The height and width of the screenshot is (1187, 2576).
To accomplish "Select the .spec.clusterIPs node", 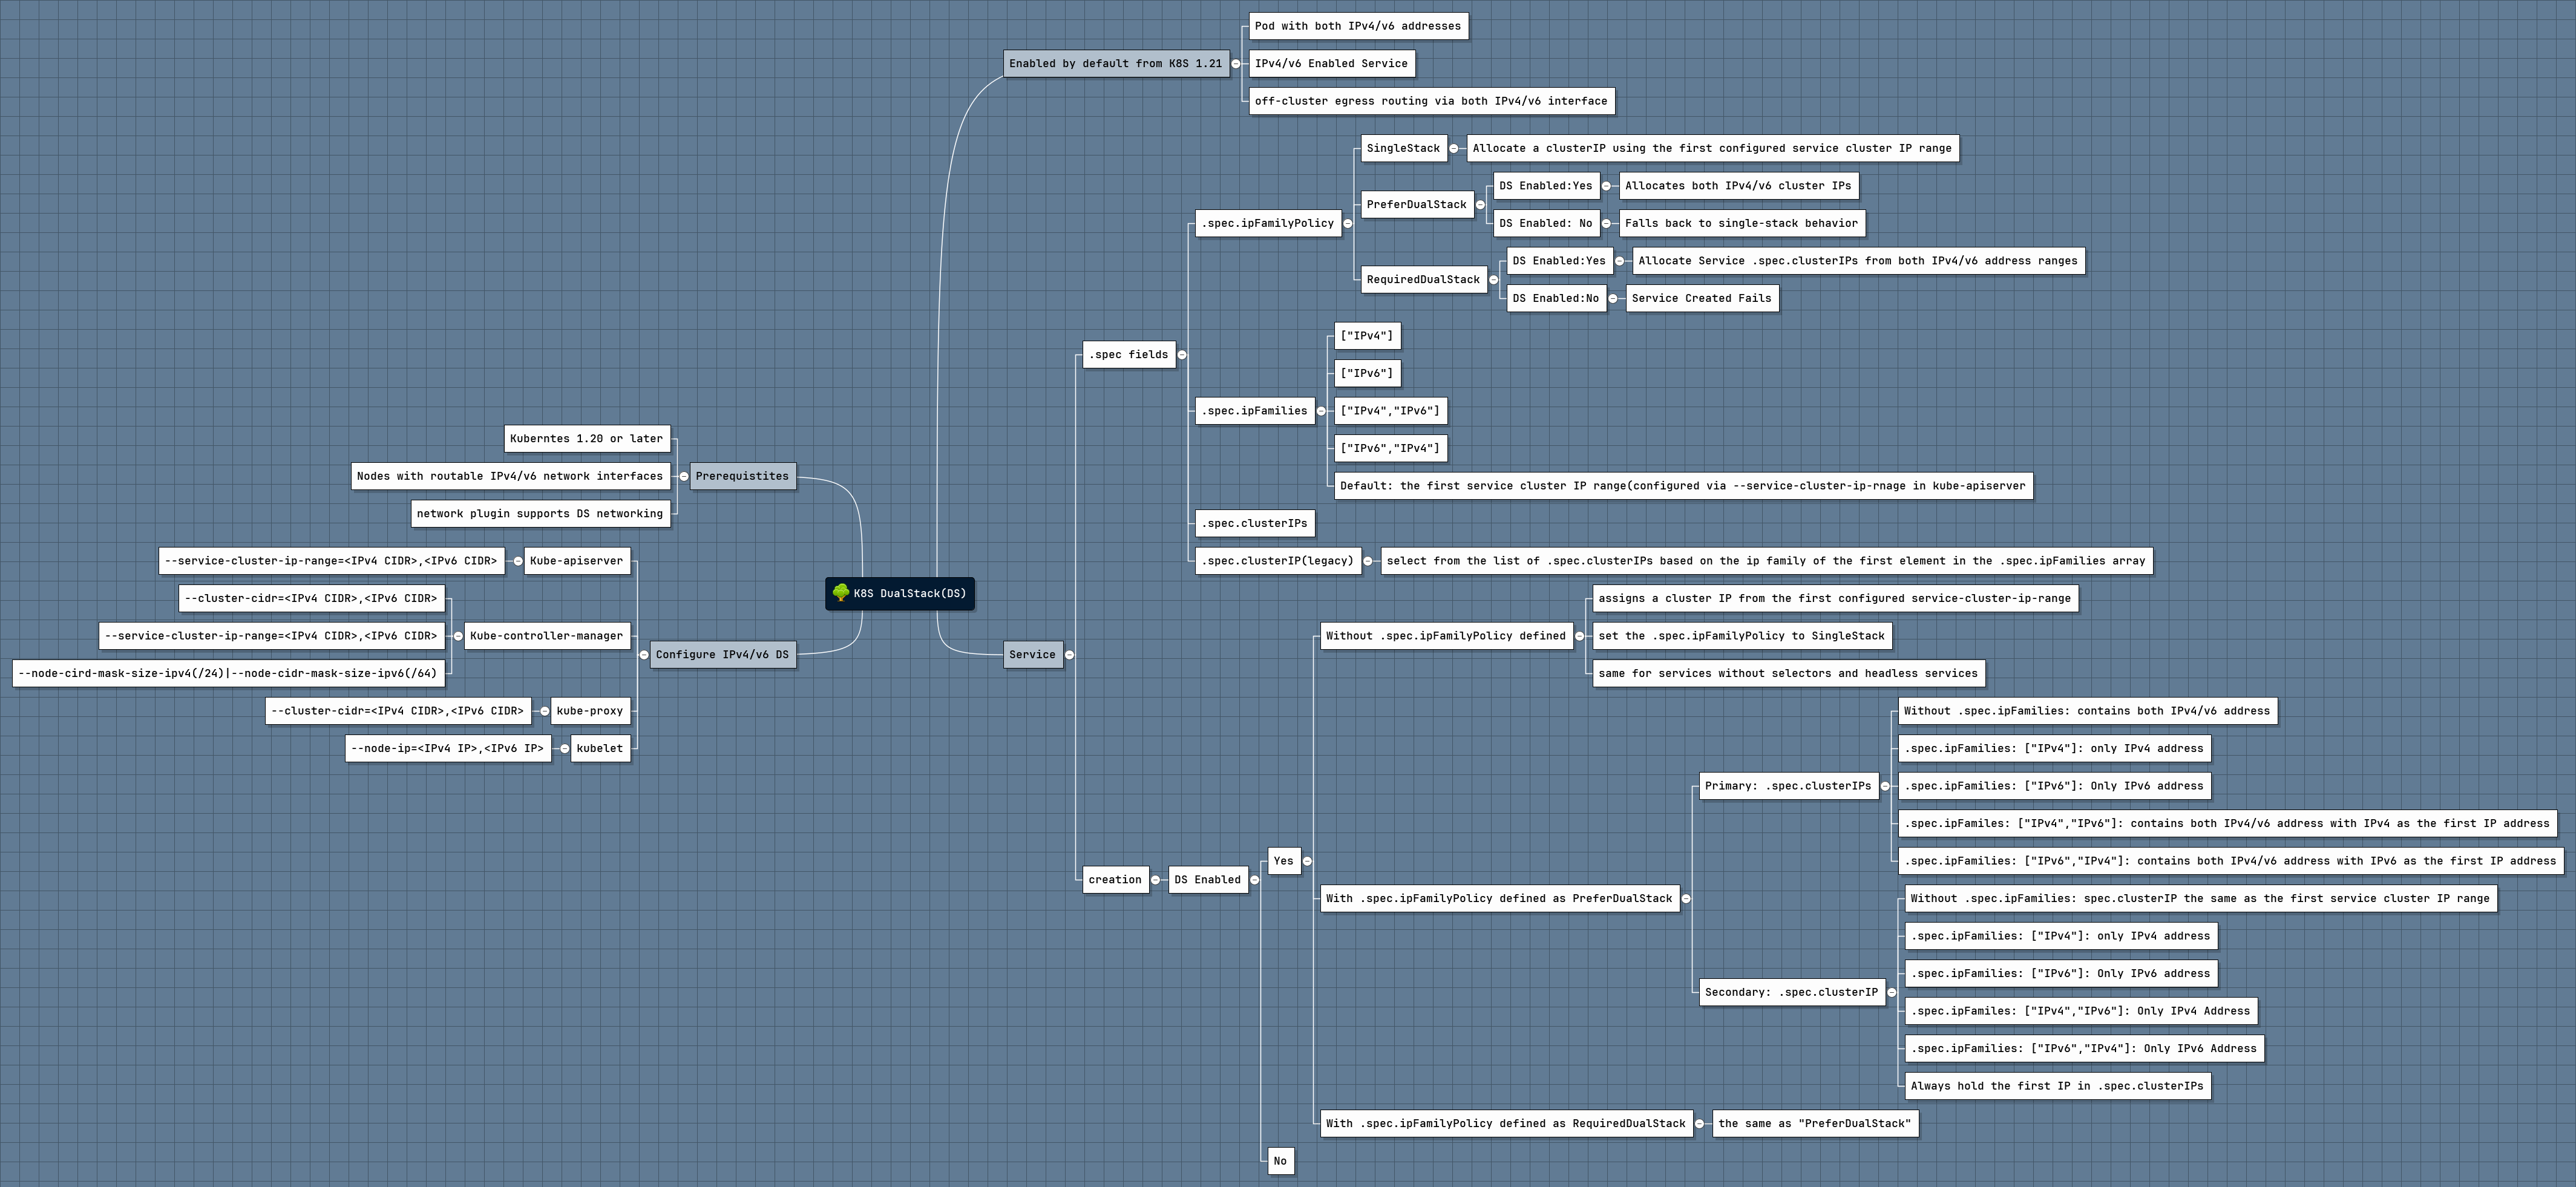I will tap(1254, 523).
